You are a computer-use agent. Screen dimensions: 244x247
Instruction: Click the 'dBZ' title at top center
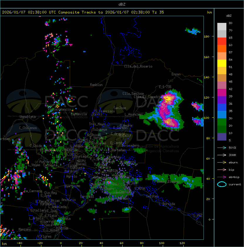click(x=122, y=4)
